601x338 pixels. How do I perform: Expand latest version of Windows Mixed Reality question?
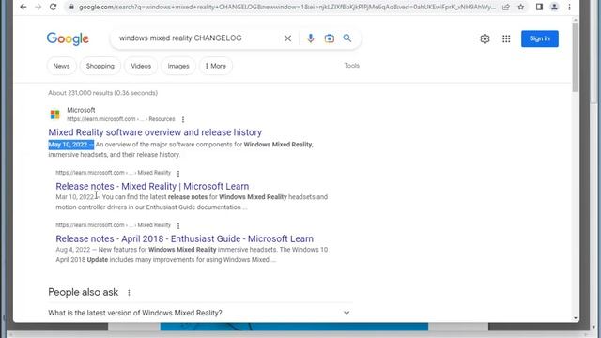click(x=199, y=313)
